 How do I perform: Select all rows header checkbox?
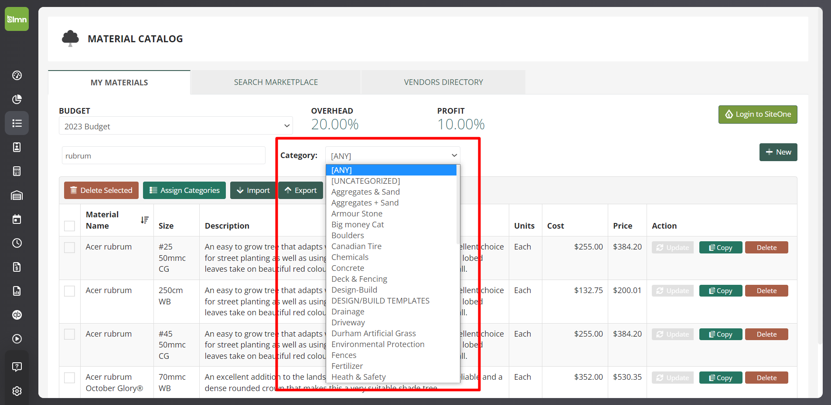[x=69, y=226]
